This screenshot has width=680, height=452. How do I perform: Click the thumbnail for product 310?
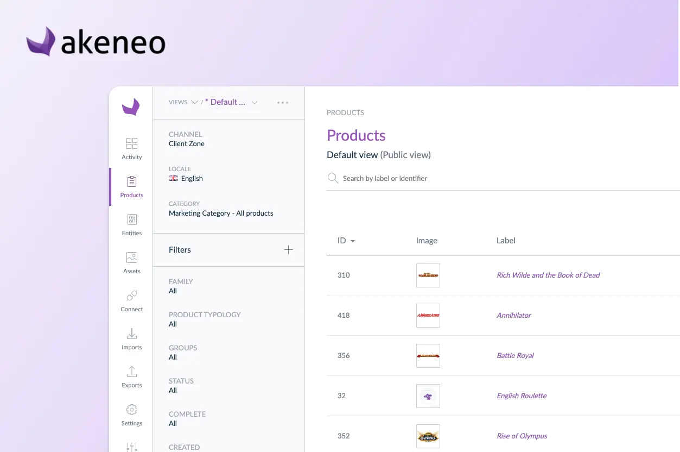(x=428, y=275)
